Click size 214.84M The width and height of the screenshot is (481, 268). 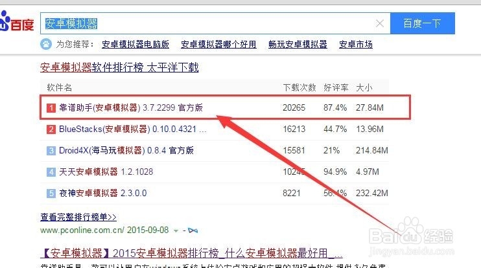pyautogui.click(x=372, y=150)
